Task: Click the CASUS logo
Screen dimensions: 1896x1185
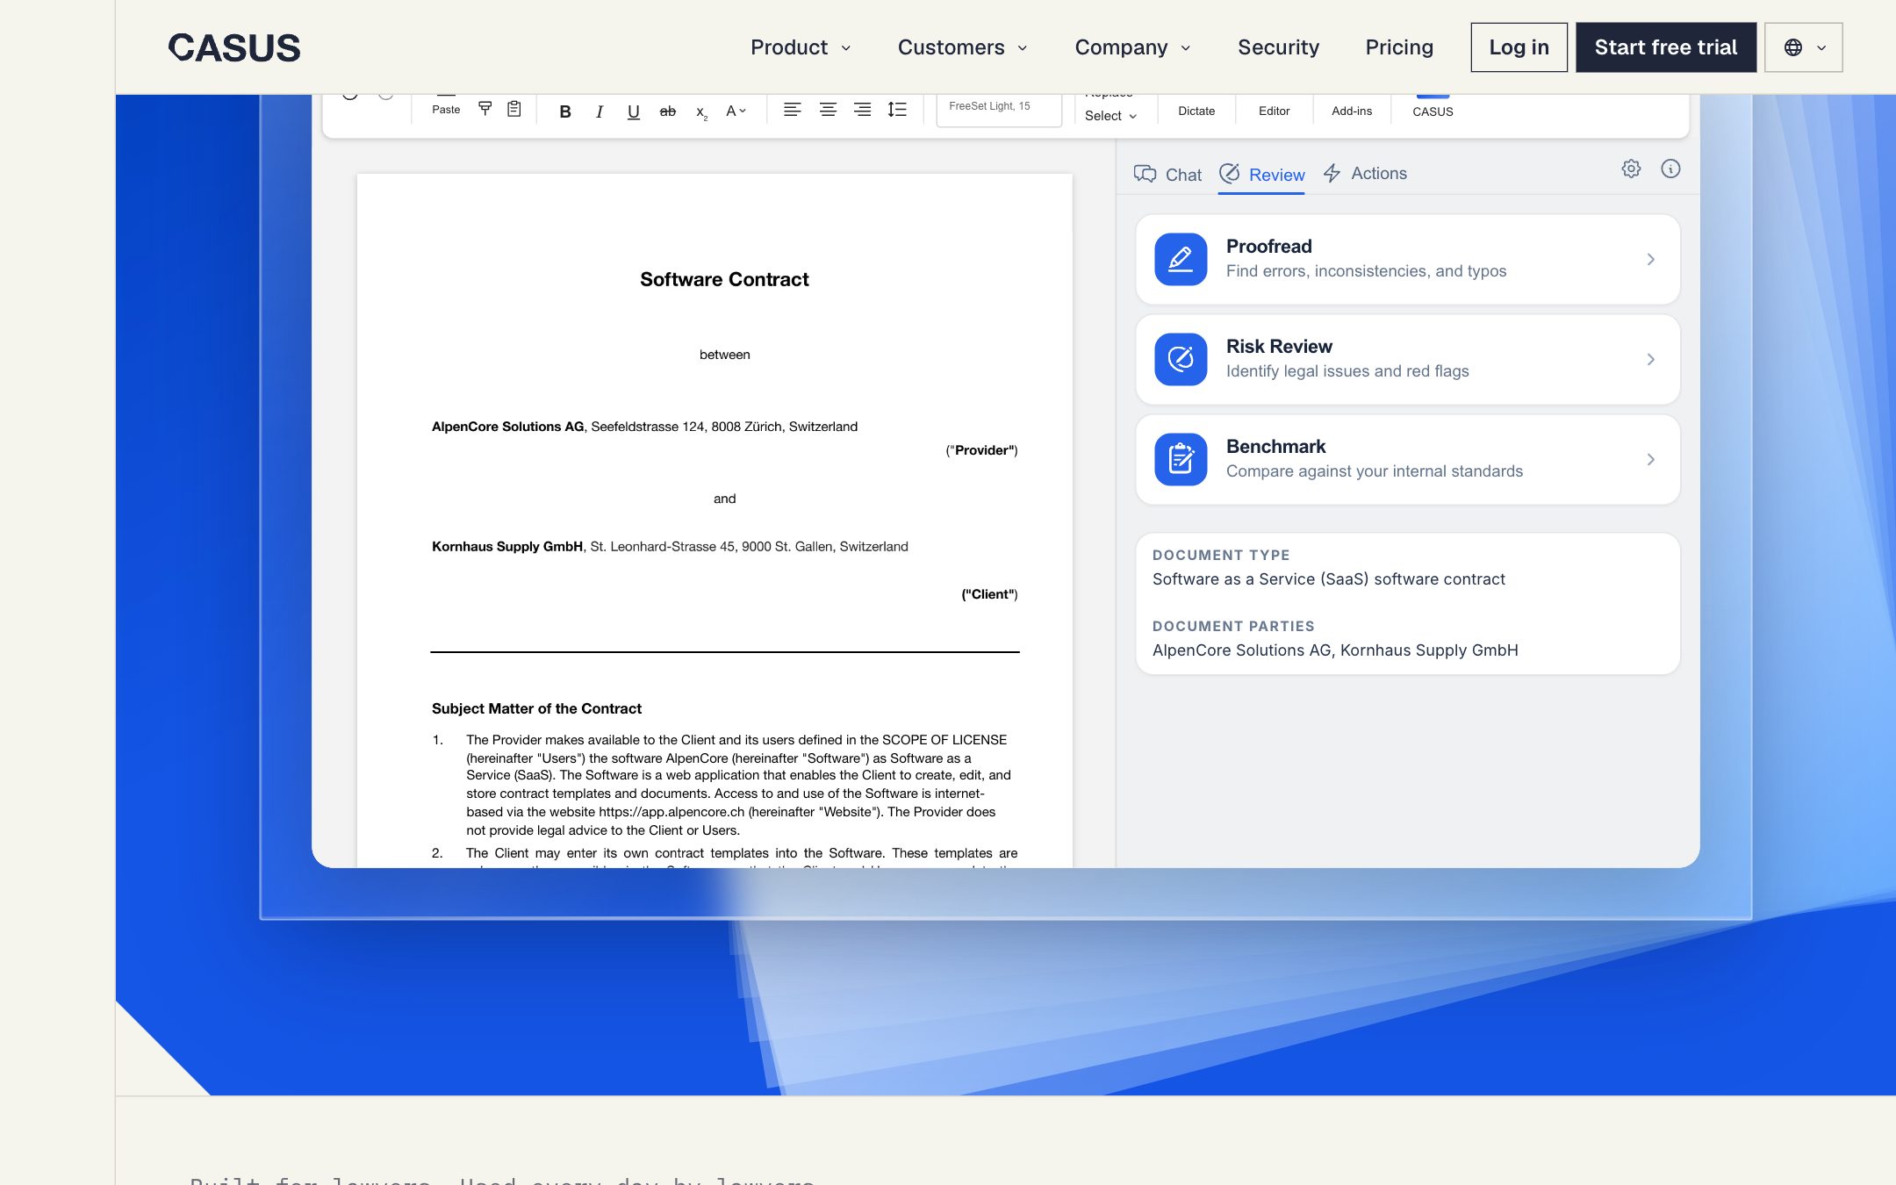Action: coord(233,47)
